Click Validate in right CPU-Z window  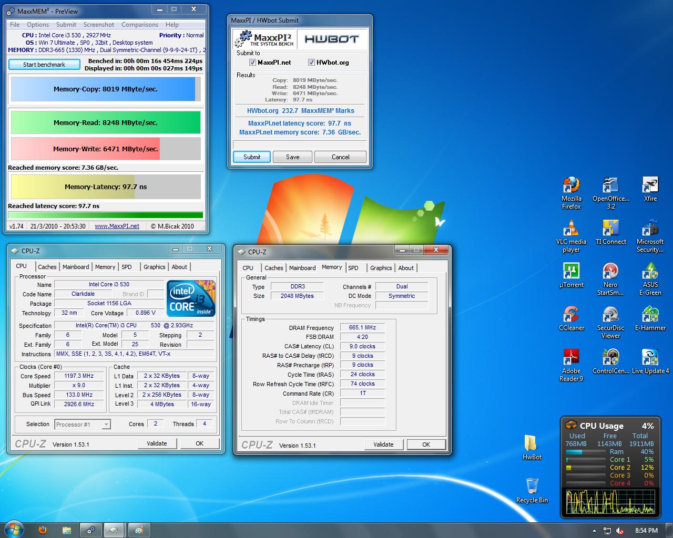383,444
